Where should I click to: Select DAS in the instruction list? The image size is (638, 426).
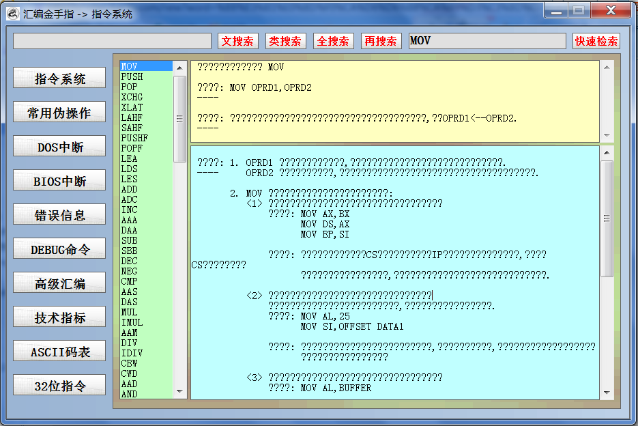[x=146, y=302]
